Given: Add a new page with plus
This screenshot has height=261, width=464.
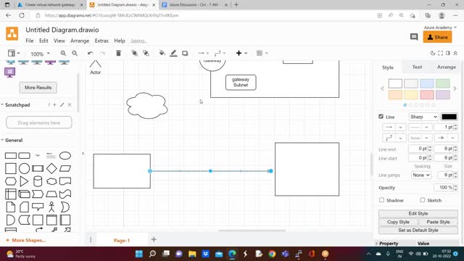Looking at the screenshot, I should [154, 240].
